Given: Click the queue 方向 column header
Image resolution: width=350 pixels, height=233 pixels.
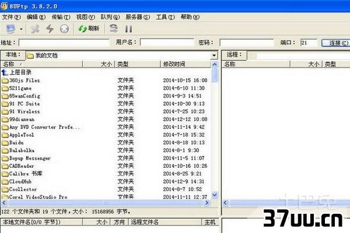Looking at the screenshot, I should coord(119,222).
